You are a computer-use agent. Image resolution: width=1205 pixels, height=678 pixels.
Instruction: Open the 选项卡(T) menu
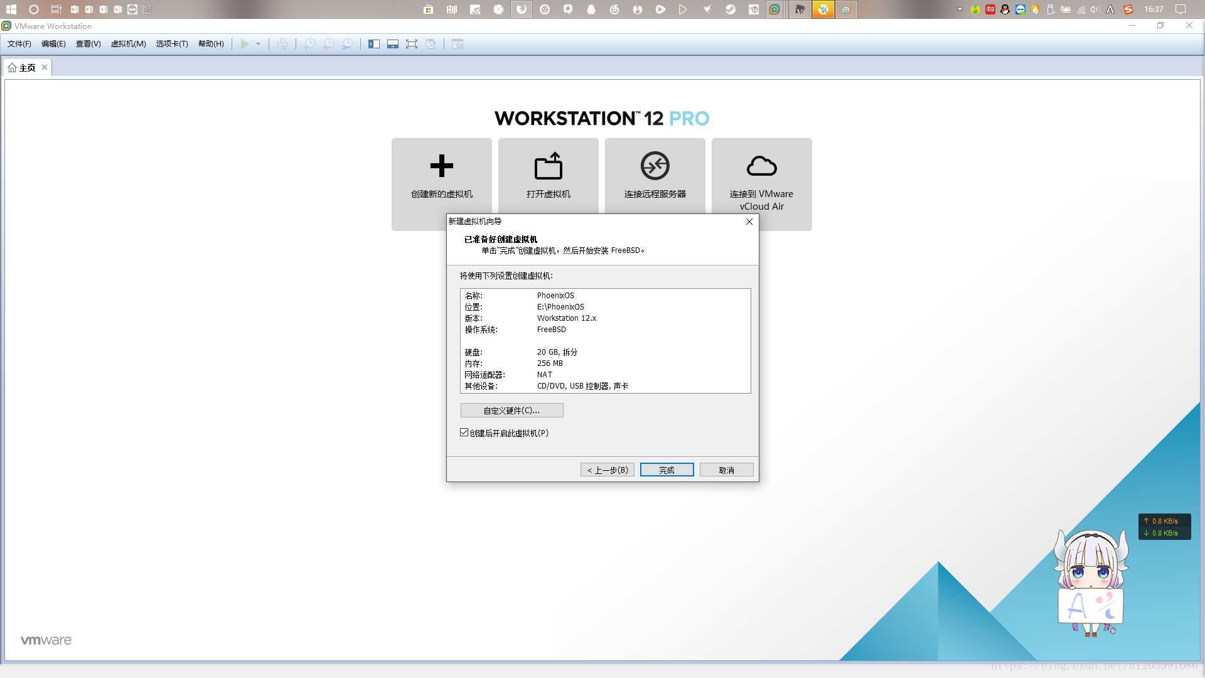click(x=172, y=44)
